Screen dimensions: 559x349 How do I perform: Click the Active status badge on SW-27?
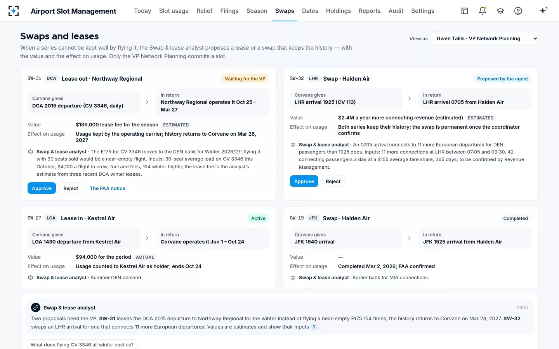click(x=258, y=218)
